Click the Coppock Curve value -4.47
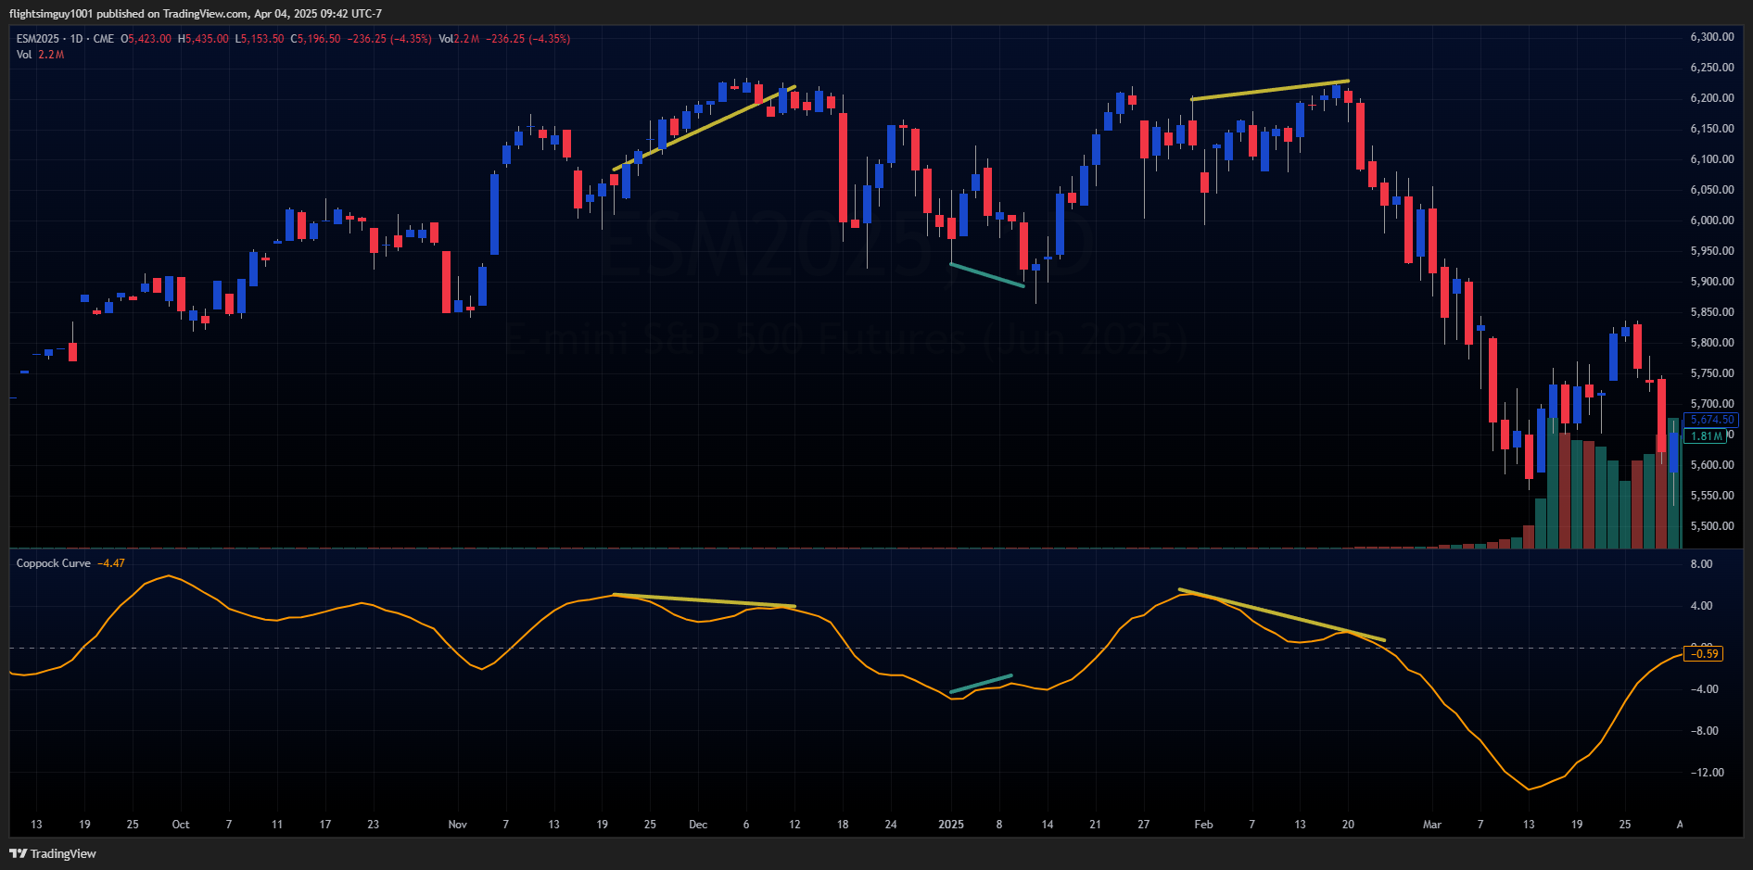 (111, 563)
